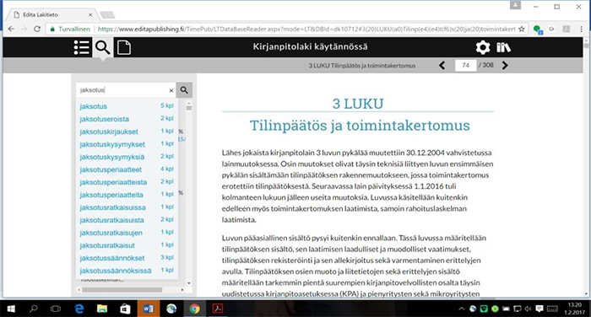591x317 pixels.
Task: Open Word from the Windows taskbar
Action: [148, 309]
